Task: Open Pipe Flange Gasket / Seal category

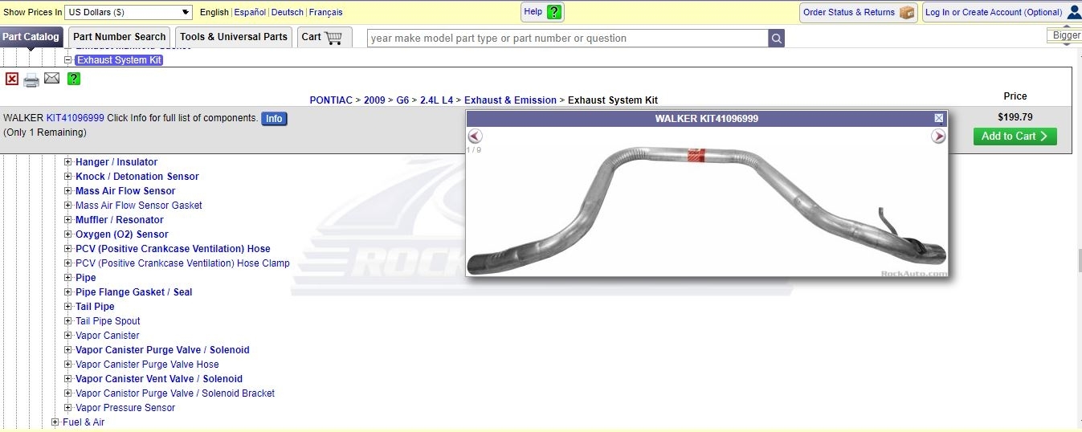Action: point(134,292)
